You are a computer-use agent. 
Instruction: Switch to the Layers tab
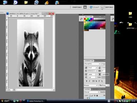coord(87,89)
